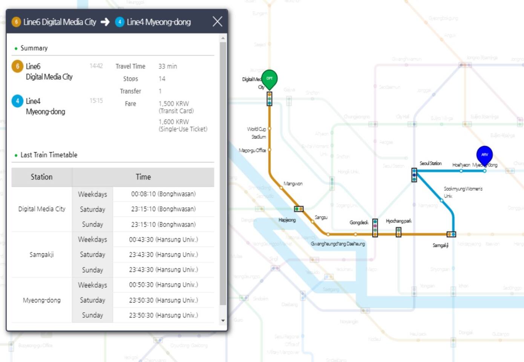
Task: Click the blue arrival pin at Myeong-dong
Action: click(484, 155)
